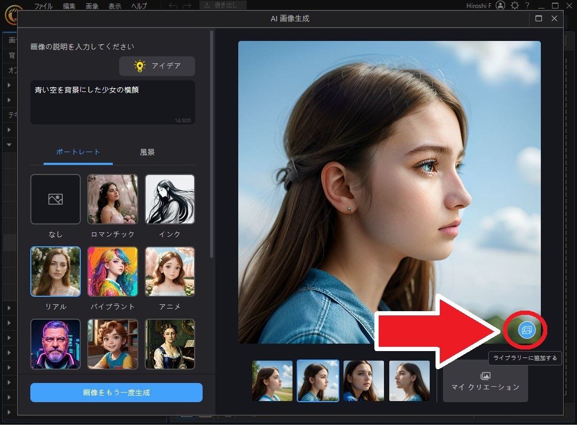Select the リアル style thumbnail

click(55, 272)
